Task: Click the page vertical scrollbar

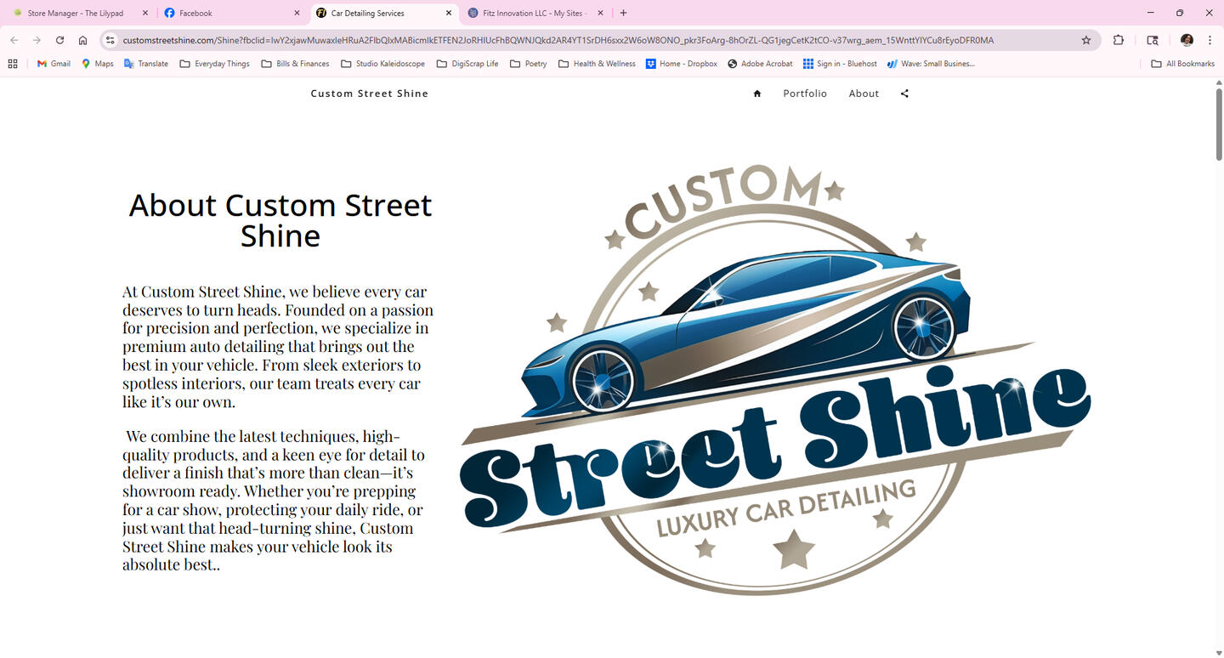Action: tap(1218, 123)
